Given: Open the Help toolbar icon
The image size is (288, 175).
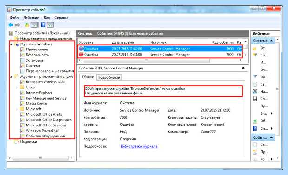Looking at the screenshot, I should pyautogui.click(x=43, y=25).
